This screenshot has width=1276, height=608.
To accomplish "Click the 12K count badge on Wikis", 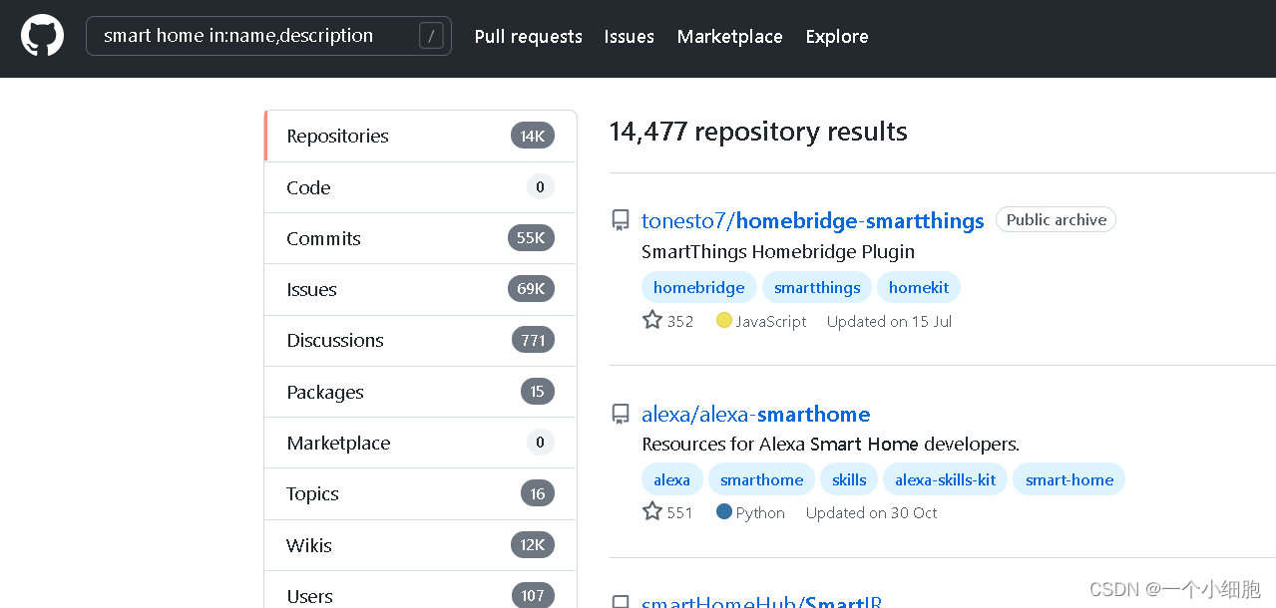I will [x=532, y=545].
